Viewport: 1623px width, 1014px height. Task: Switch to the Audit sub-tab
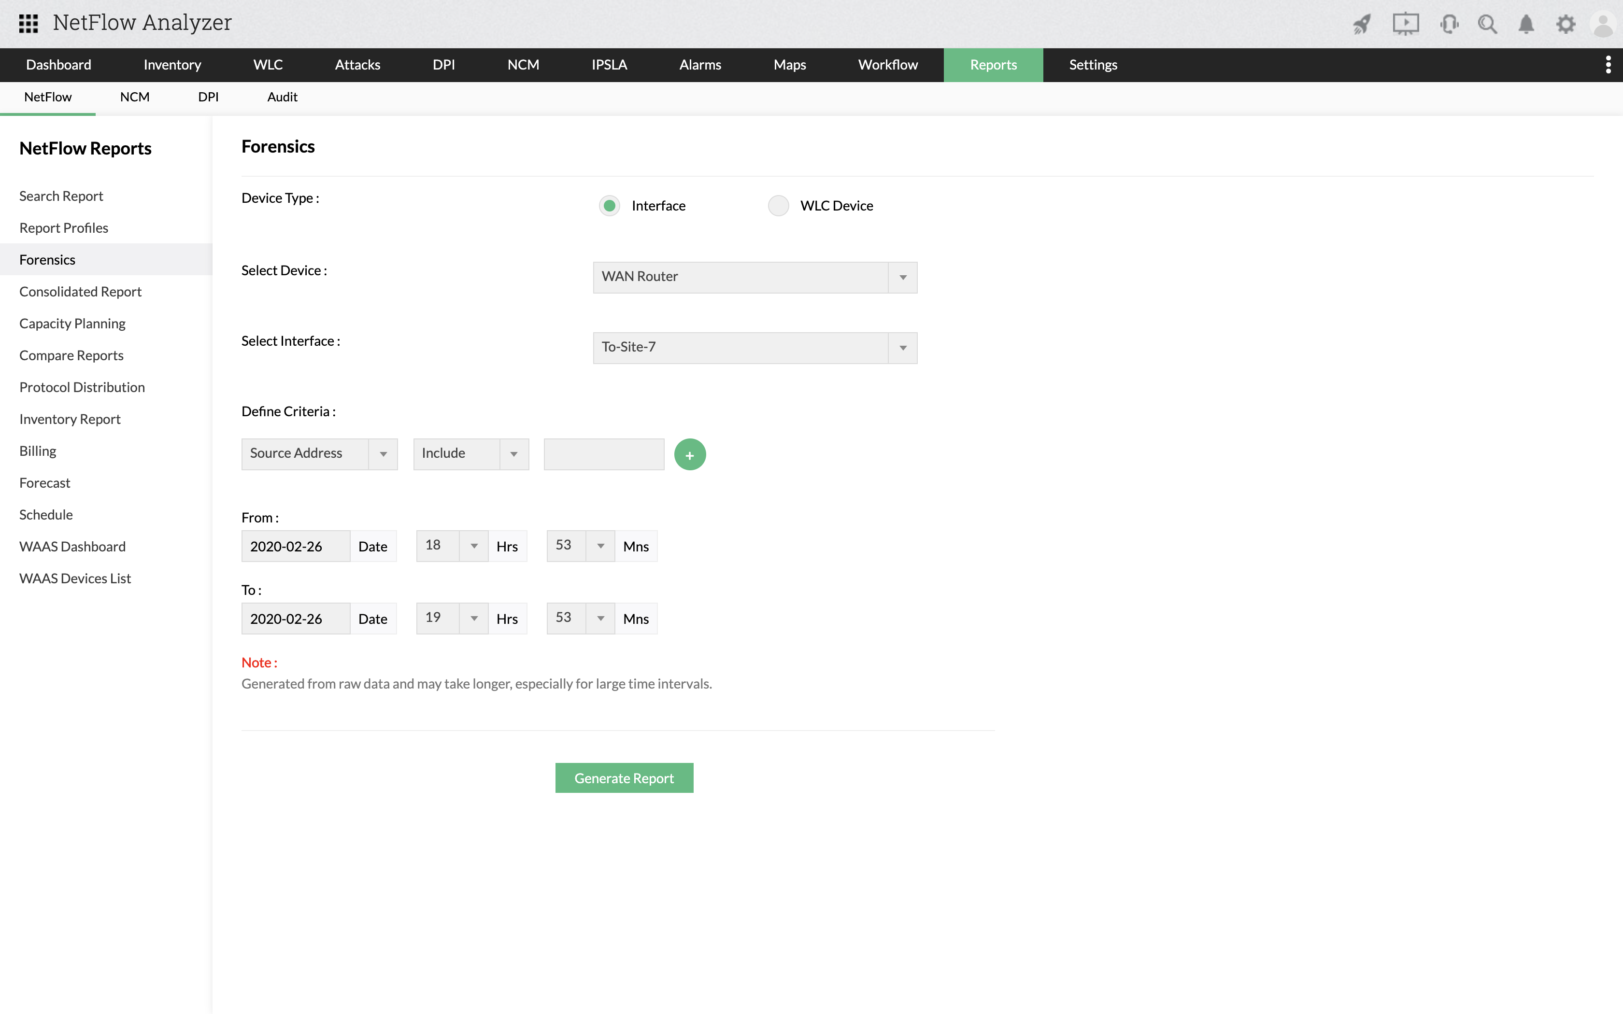click(282, 97)
